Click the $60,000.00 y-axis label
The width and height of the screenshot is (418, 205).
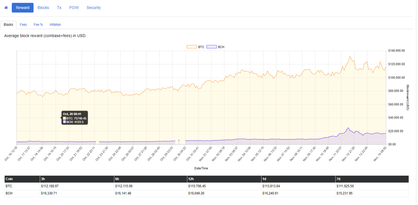[396, 104]
